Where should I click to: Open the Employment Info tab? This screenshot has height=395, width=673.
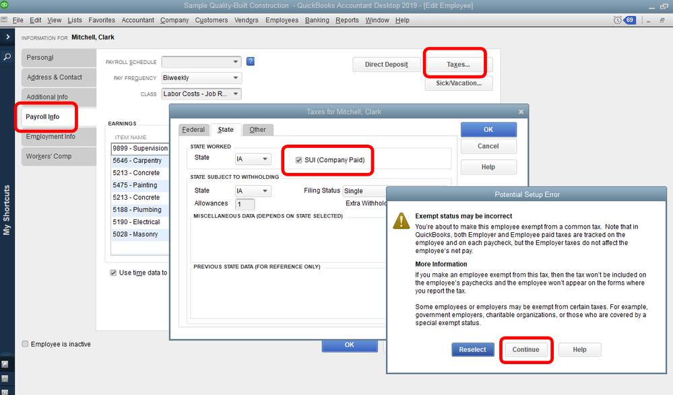pyautogui.click(x=59, y=137)
